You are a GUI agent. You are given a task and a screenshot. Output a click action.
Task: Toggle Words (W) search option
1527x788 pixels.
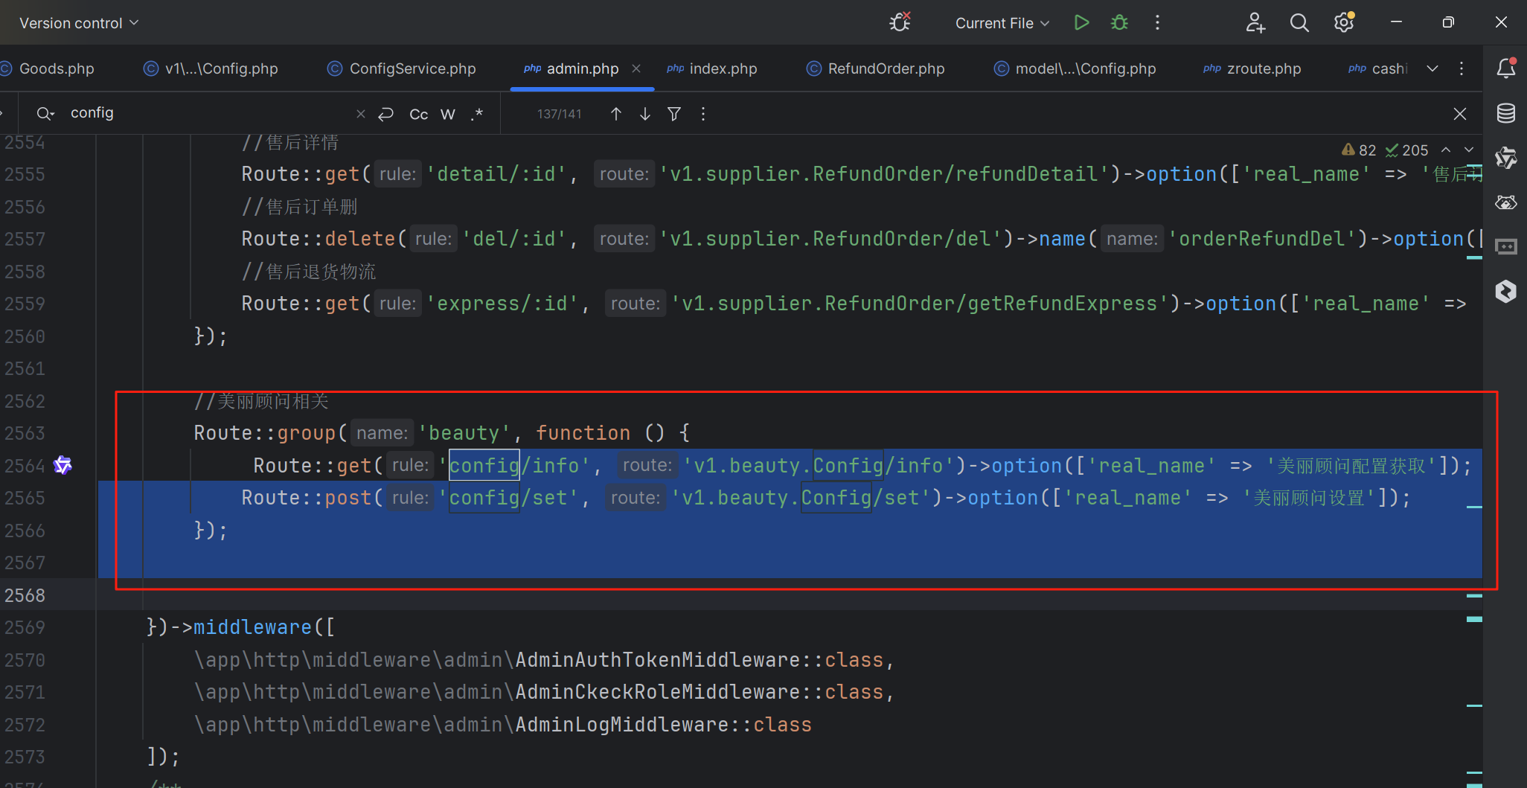click(x=448, y=114)
